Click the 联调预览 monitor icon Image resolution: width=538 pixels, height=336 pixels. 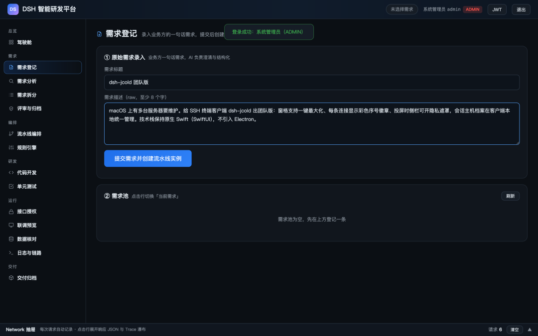tap(11, 225)
